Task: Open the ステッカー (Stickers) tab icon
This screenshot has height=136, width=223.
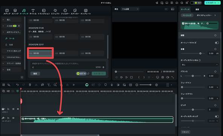Action: pos(75,11)
